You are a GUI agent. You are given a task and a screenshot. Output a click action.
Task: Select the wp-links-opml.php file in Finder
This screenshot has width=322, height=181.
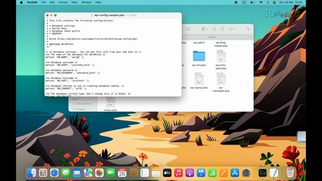(221, 56)
